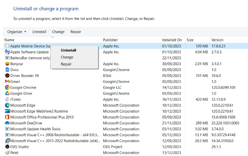248x156 pixels.
Task: Click the Edge WebView2 Runtime icon
Action: click(x=7, y=111)
